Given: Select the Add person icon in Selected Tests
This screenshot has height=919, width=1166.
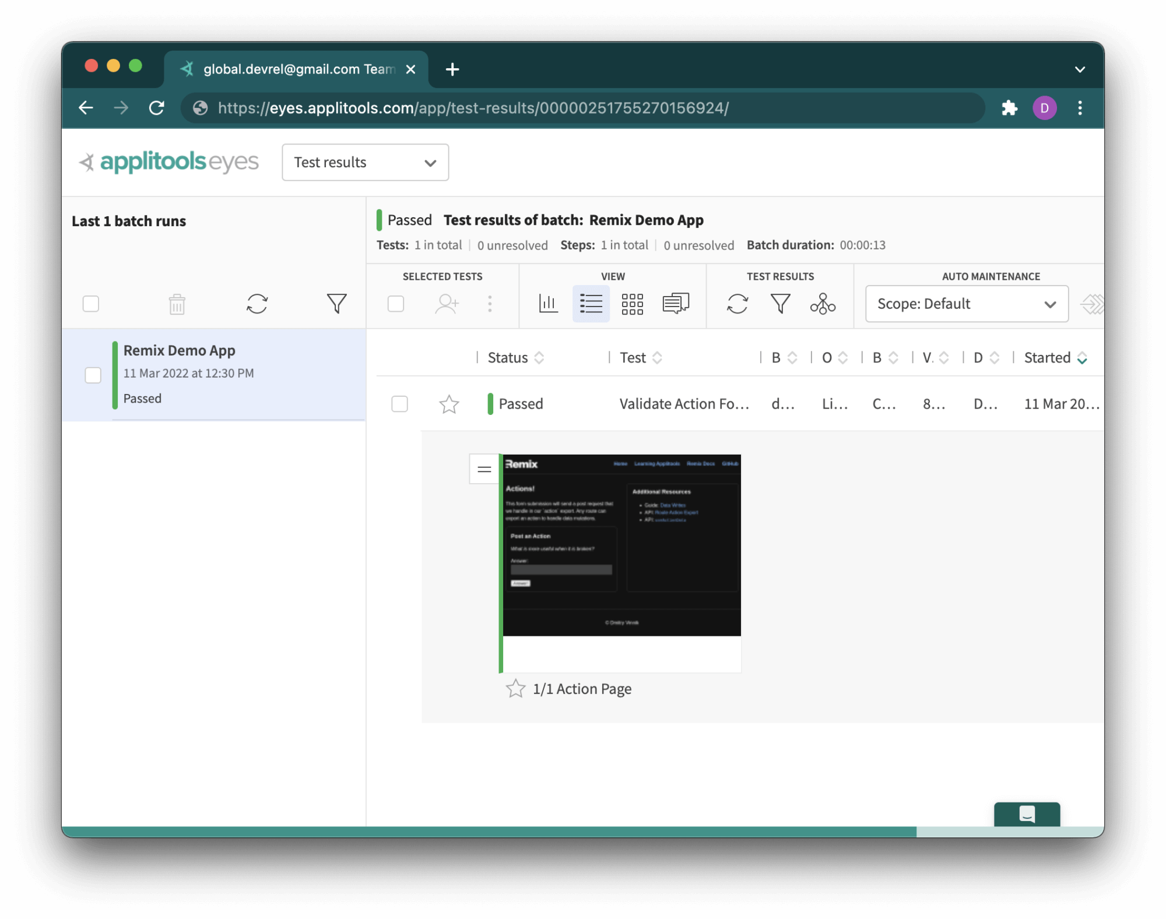Looking at the screenshot, I should [x=446, y=304].
